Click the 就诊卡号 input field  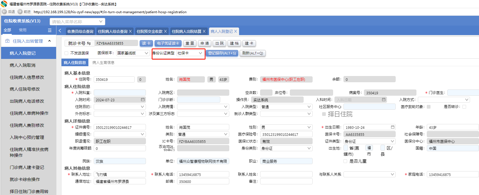[116, 43]
